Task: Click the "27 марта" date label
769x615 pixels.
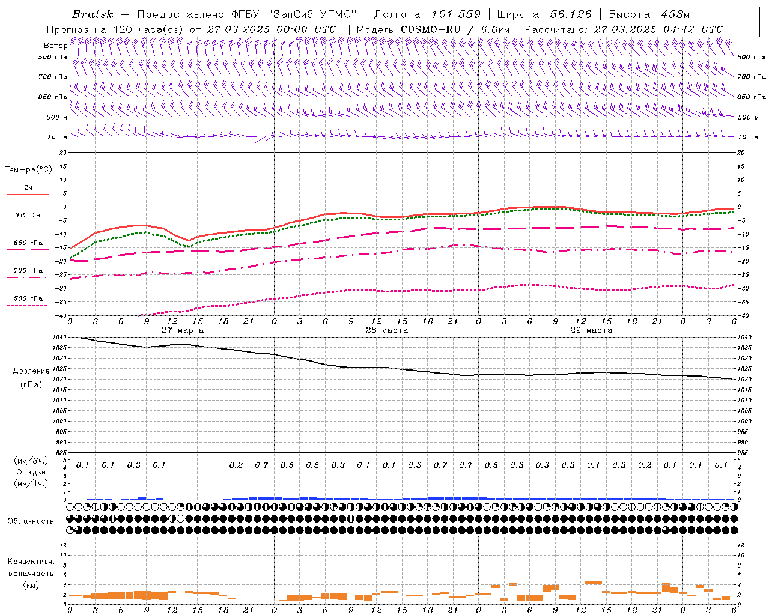Action: [183, 330]
